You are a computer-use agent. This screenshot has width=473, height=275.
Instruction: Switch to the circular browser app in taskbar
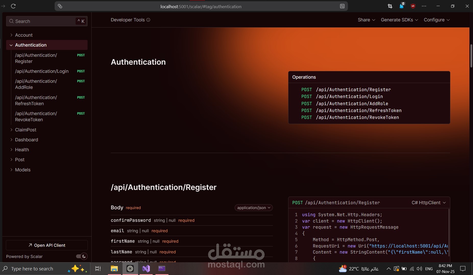[130, 269]
